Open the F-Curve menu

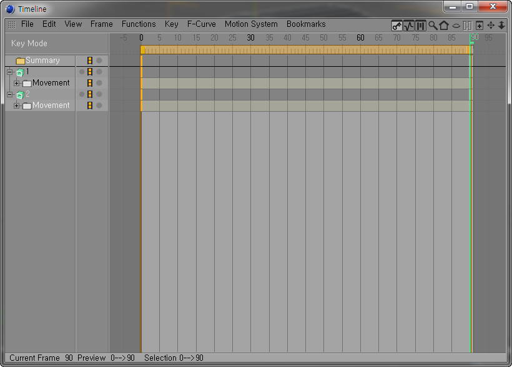[x=202, y=24]
